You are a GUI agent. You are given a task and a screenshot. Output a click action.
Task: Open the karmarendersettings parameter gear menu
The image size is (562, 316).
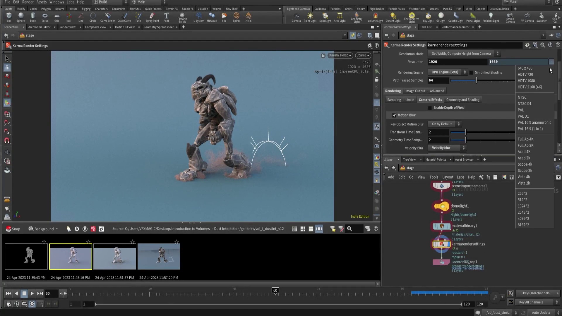pyautogui.click(x=527, y=45)
